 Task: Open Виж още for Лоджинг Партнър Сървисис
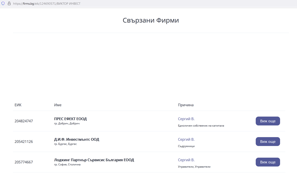(268, 162)
